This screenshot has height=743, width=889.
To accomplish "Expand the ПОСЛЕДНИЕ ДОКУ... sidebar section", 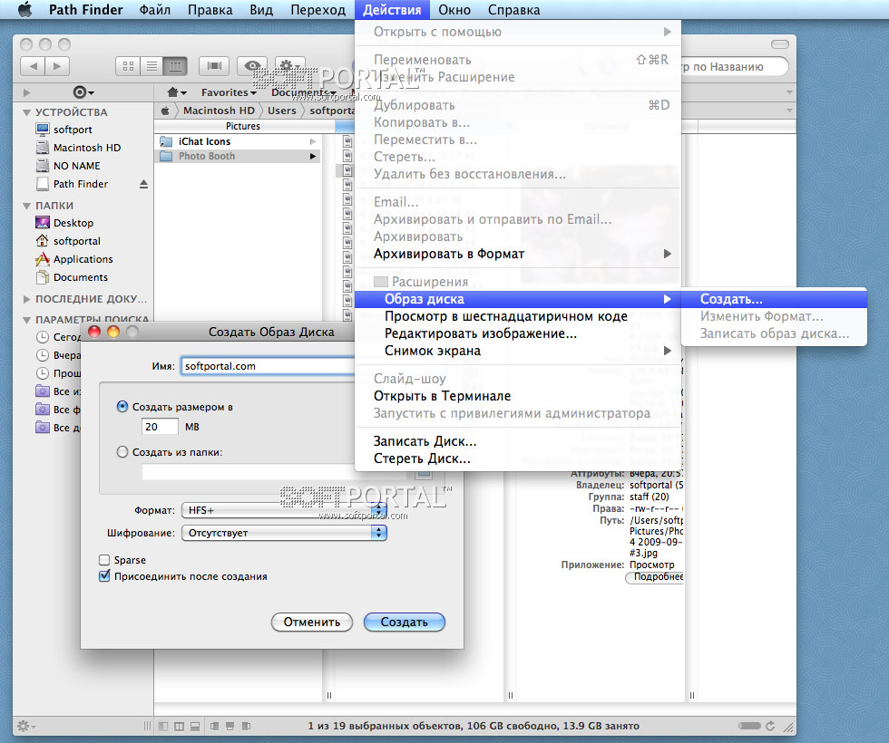I will pos(26,299).
